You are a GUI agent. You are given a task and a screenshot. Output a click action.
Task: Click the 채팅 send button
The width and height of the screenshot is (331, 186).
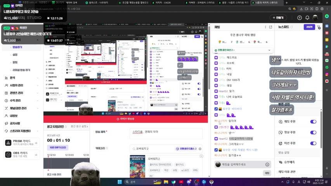tap(267, 173)
